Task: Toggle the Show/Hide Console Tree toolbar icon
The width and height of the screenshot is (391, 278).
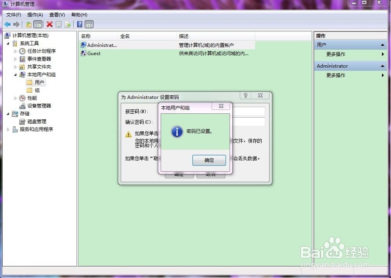Action: (x=38, y=24)
